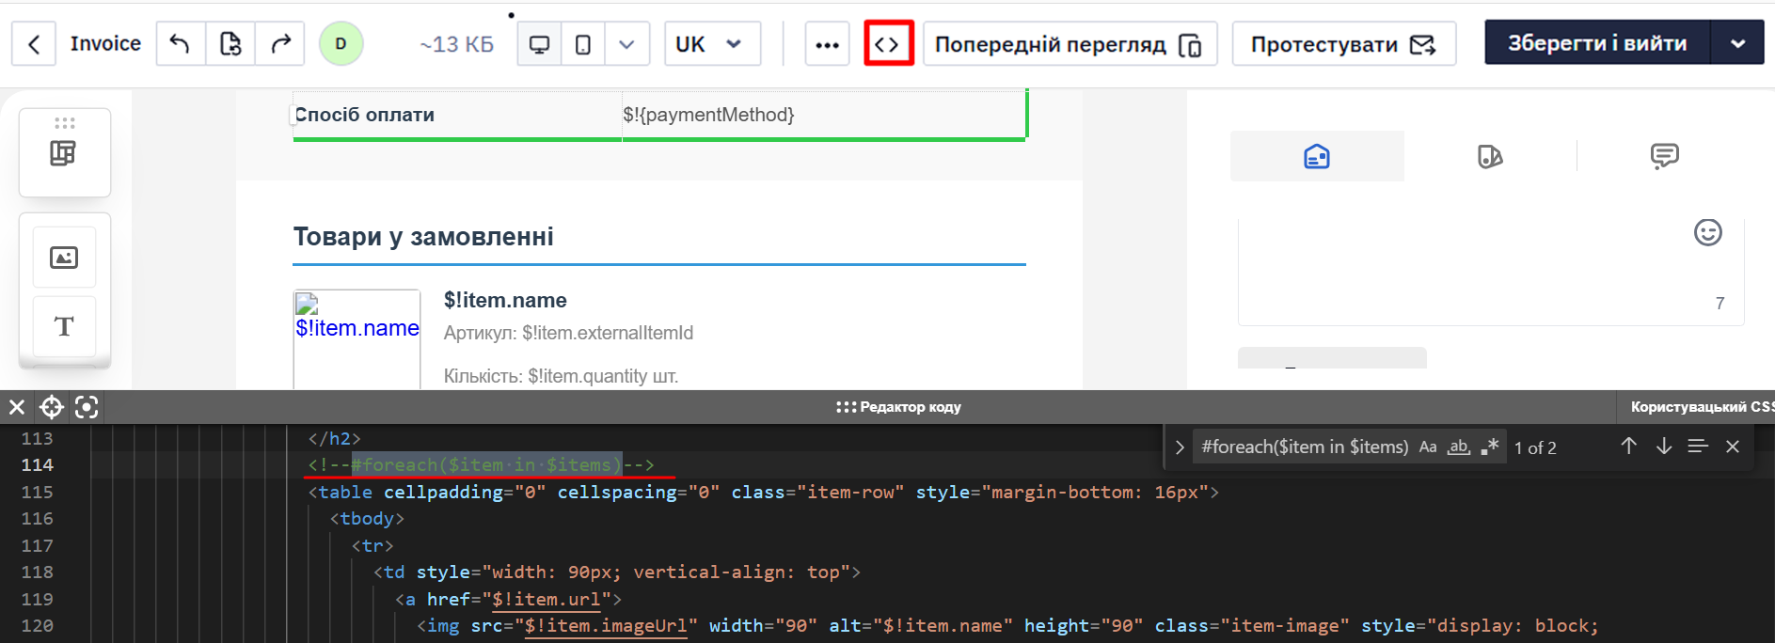Click the bold $!item.name title
Viewport: 1775px width, 643px height.
[x=505, y=301]
